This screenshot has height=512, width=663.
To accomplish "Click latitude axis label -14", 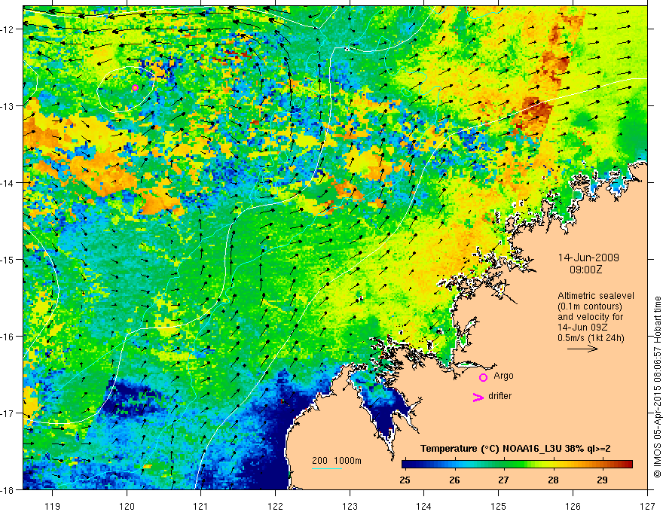I will tap(8, 182).
